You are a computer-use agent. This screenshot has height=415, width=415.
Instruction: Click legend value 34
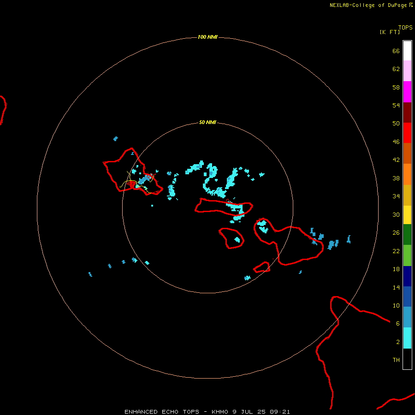coord(396,196)
